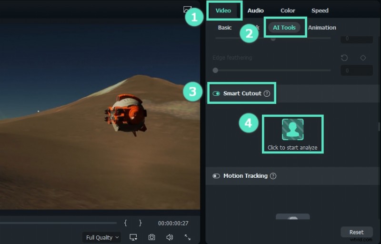The height and width of the screenshot is (244, 381).
Task: Open the Color tab
Action: tap(288, 10)
